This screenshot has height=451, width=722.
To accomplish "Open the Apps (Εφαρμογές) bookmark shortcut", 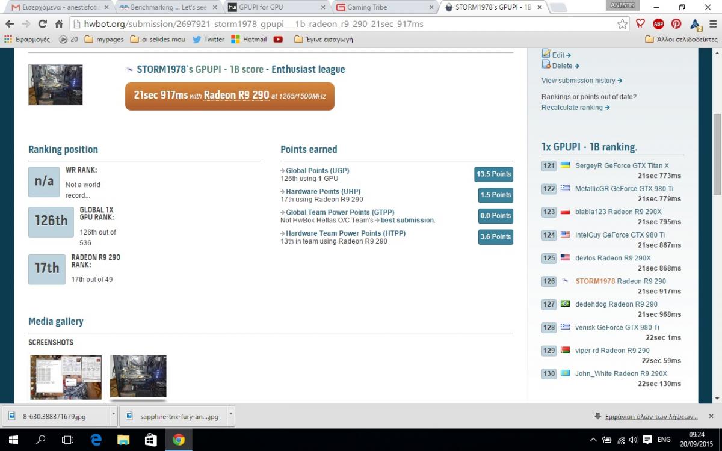I will (x=26, y=39).
